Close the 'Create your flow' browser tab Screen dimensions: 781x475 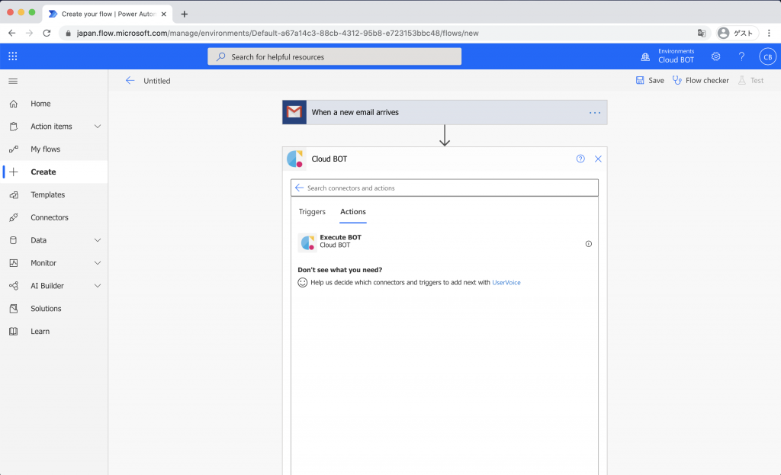coord(164,14)
